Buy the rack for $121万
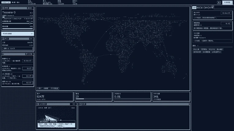 tap(28, 68)
